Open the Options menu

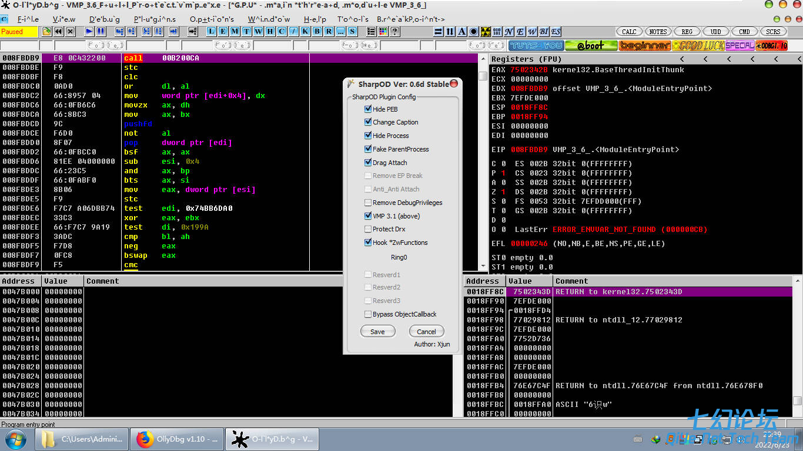(x=212, y=19)
